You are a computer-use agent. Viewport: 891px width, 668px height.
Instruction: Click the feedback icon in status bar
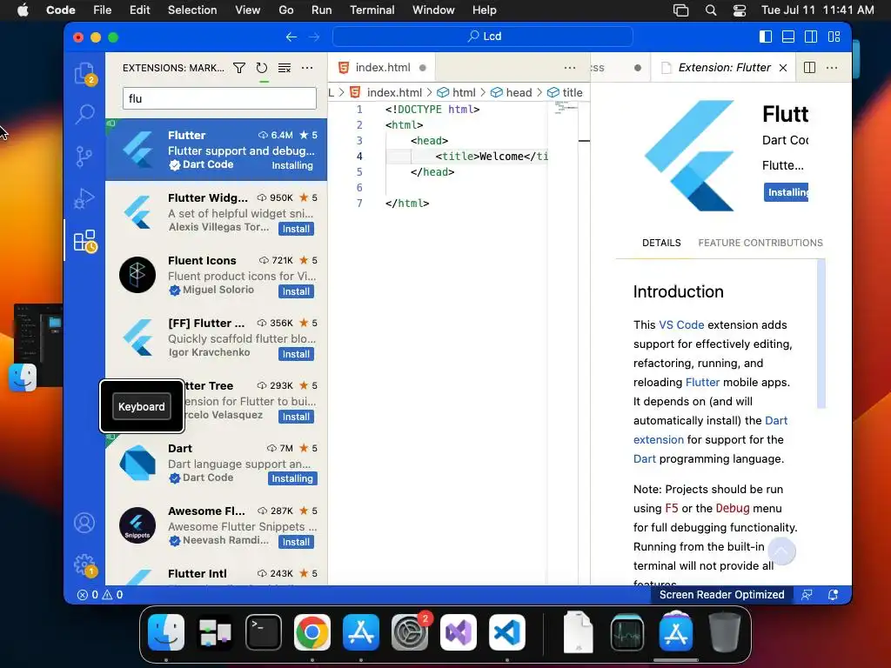[x=807, y=595]
